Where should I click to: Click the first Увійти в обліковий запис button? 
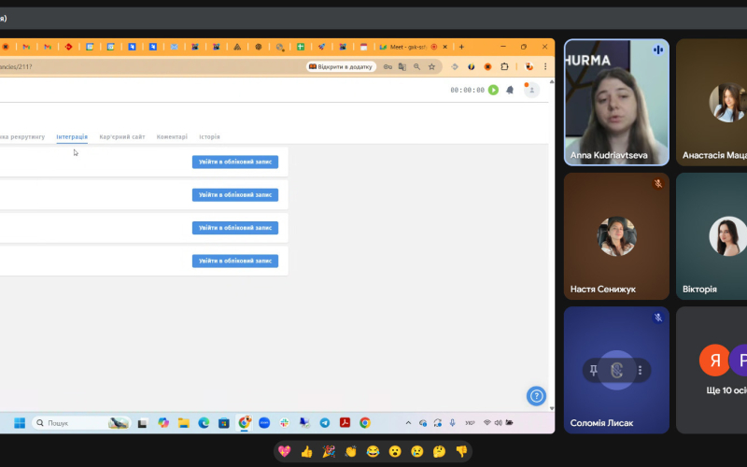coord(235,163)
